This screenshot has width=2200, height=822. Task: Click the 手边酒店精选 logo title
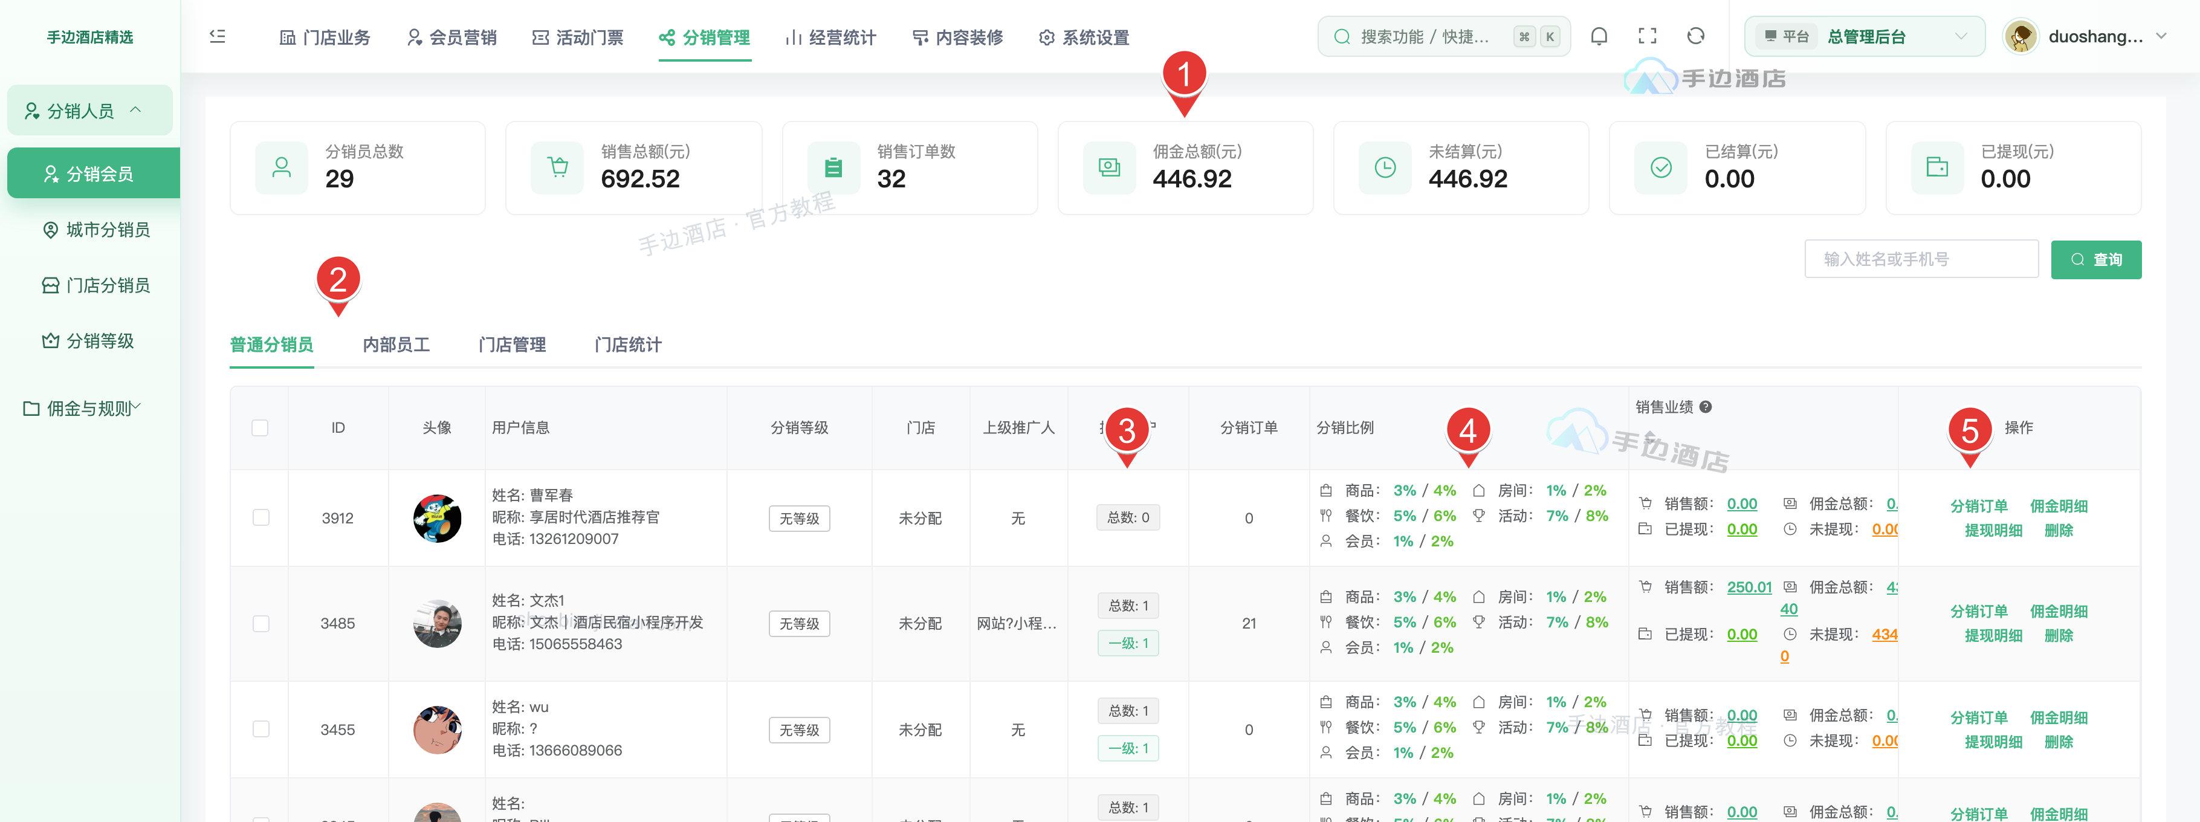[89, 37]
